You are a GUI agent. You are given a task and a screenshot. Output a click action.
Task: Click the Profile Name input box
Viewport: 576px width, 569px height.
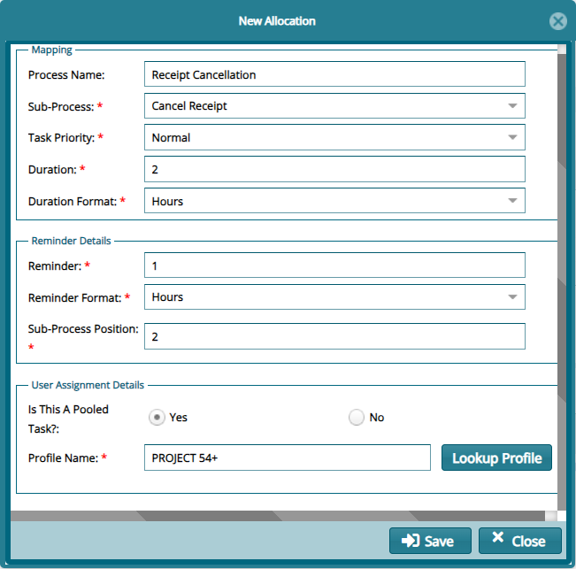point(287,458)
